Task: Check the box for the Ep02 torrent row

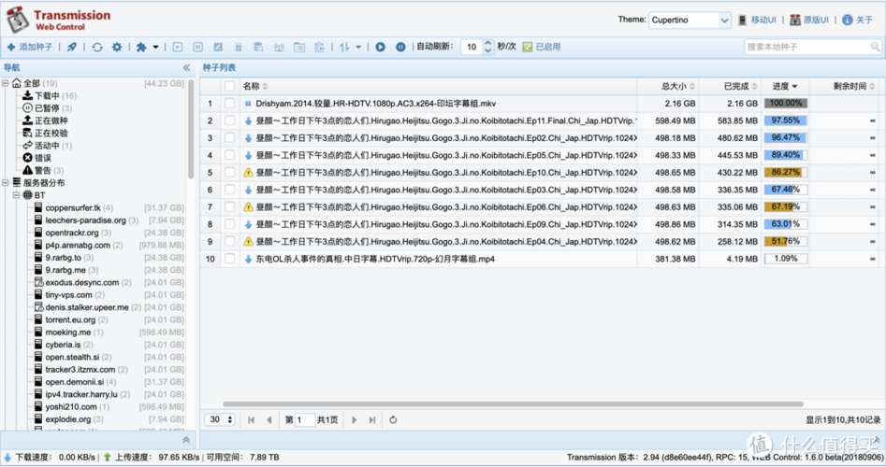Action: 229,137
